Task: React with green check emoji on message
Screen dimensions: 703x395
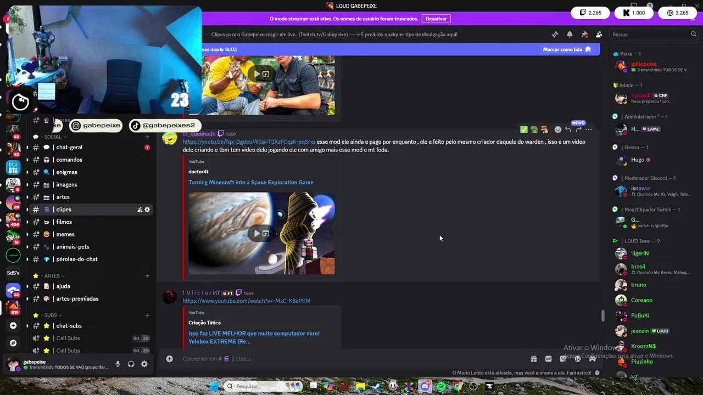Action: click(524, 129)
